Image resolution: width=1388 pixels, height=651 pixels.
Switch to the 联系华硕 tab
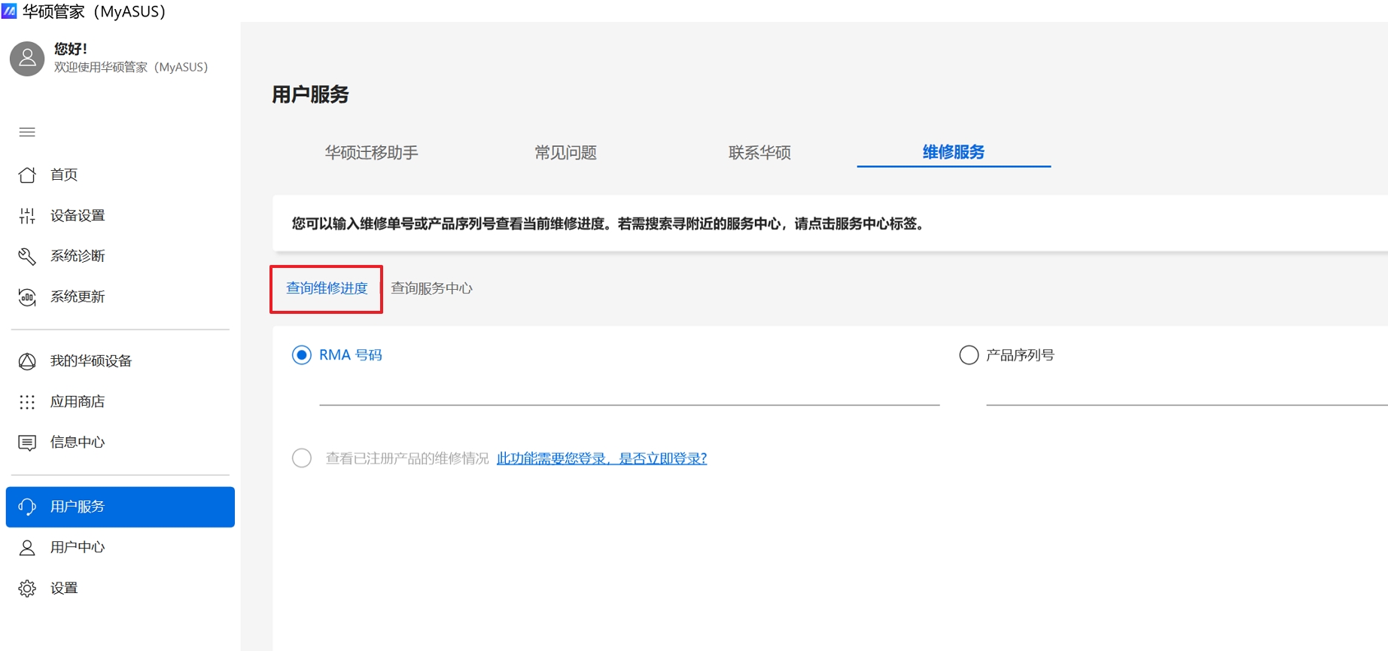(x=759, y=153)
